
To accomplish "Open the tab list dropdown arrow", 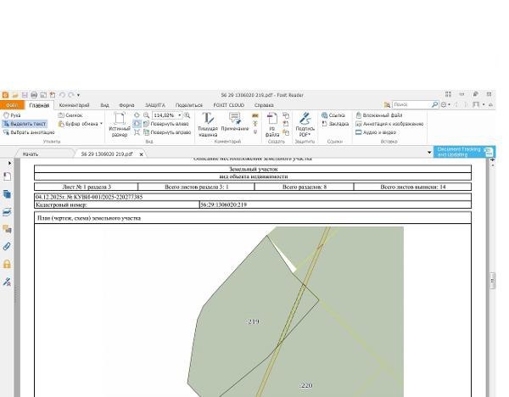I will (x=429, y=153).
